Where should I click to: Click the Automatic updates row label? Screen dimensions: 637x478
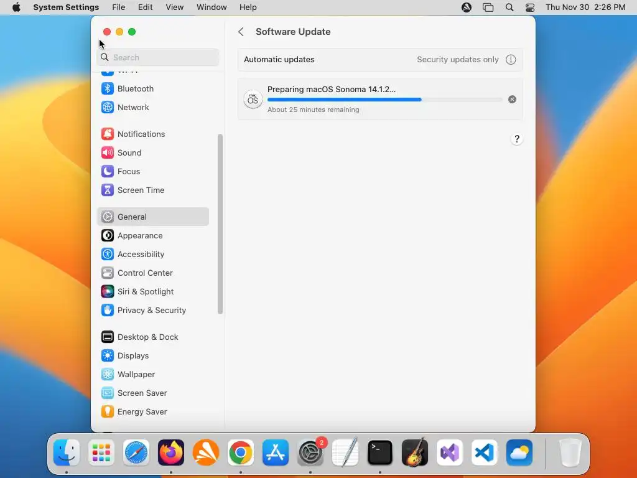tap(279, 59)
